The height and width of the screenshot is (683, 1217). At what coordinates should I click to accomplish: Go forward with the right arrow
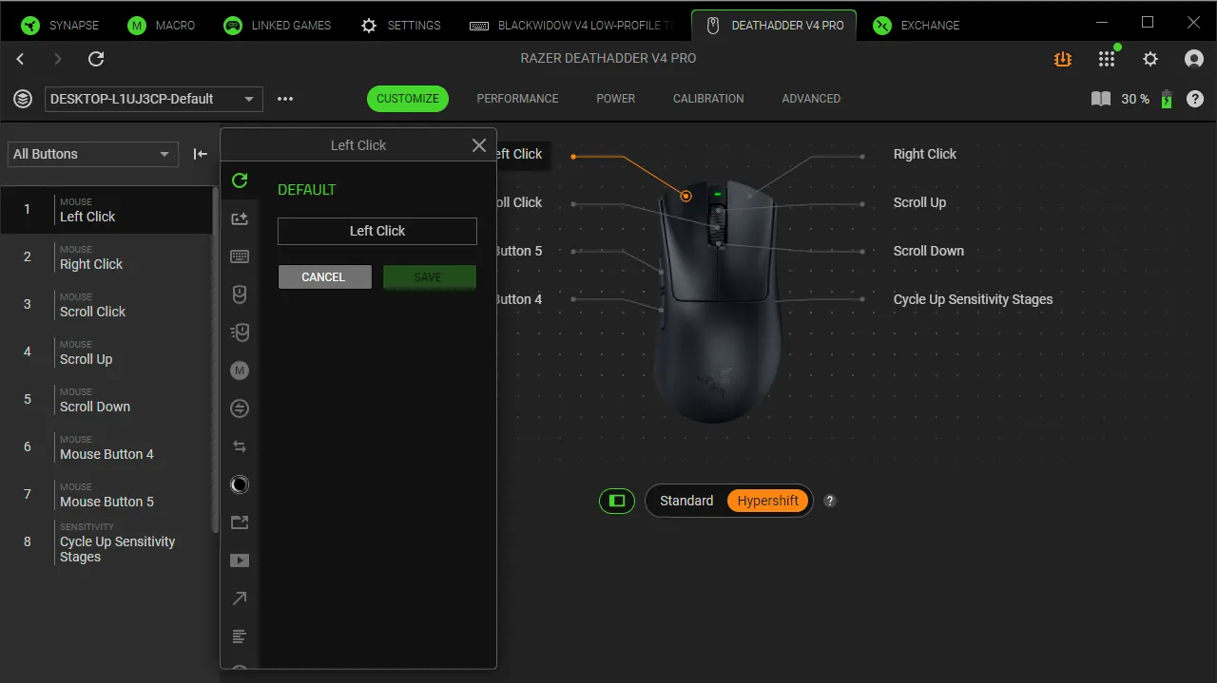[x=58, y=59]
